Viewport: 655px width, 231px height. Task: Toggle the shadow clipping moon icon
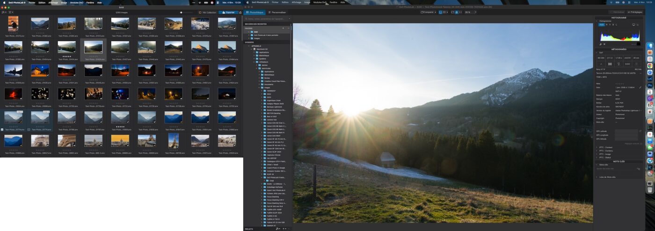pyautogui.click(x=600, y=44)
